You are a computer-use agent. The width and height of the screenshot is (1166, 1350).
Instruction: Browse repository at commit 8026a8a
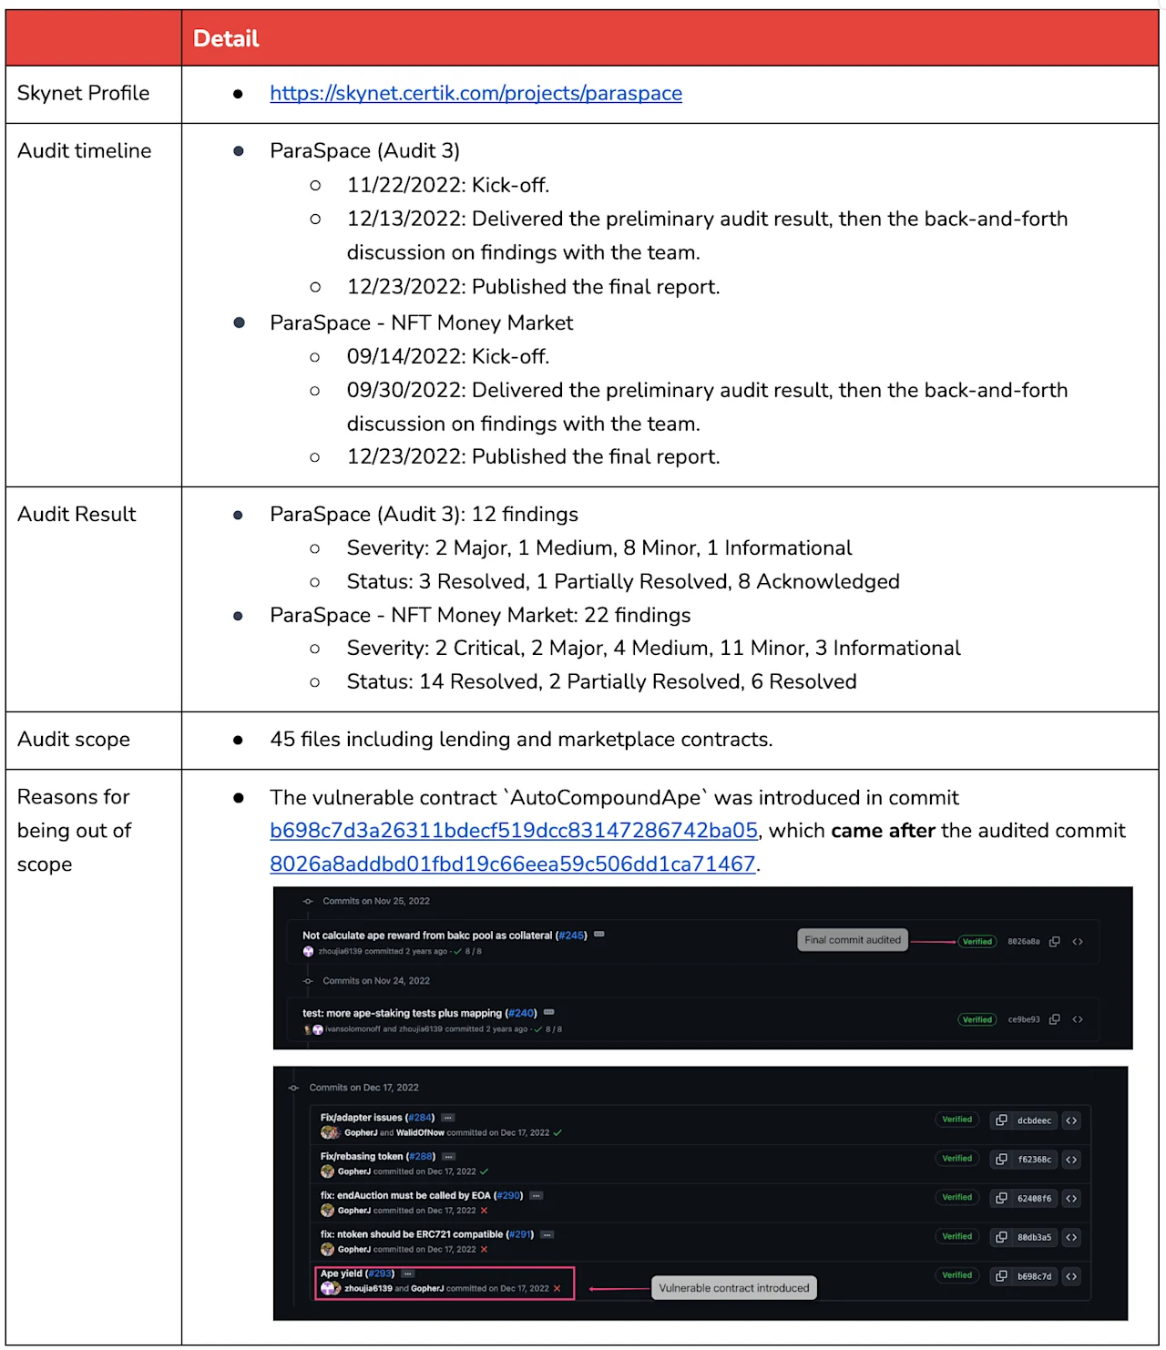[1078, 942]
